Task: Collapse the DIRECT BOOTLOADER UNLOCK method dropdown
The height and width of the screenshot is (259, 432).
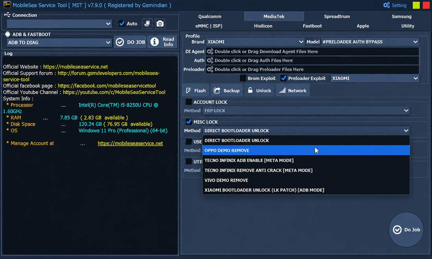Action: [x=306, y=131]
